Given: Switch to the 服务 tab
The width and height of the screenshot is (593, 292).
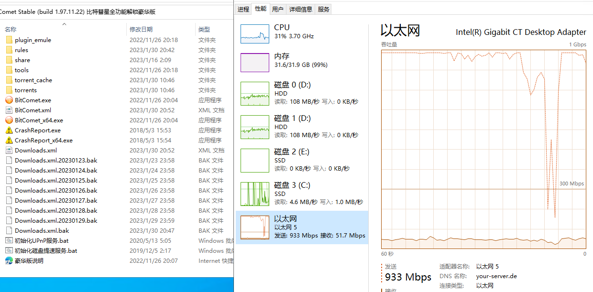Looking at the screenshot, I should click(324, 9).
